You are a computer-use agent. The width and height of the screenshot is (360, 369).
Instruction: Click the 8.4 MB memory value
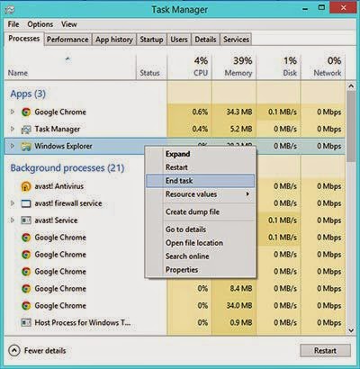tap(241, 289)
